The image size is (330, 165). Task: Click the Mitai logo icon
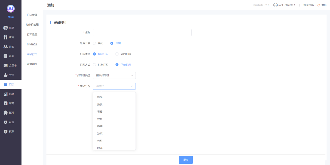[11, 9]
